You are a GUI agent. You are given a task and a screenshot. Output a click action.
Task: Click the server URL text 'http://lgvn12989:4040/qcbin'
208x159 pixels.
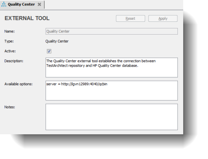click(84, 84)
